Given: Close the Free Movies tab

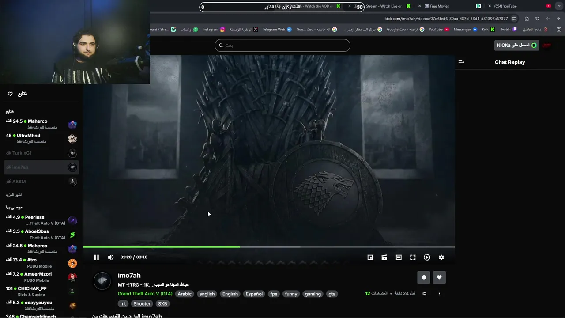Looking at the screenshot, I should tap(420, 6).
